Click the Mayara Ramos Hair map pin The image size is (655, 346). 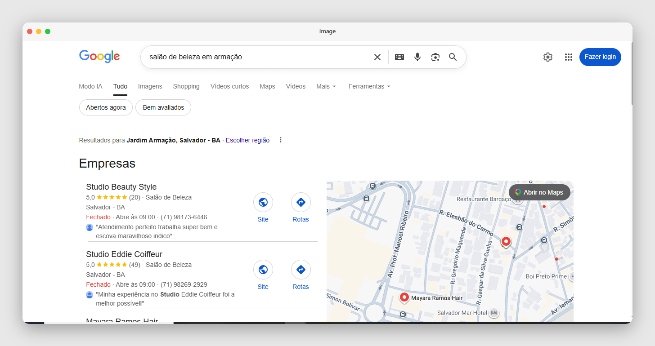coord(404,297)
